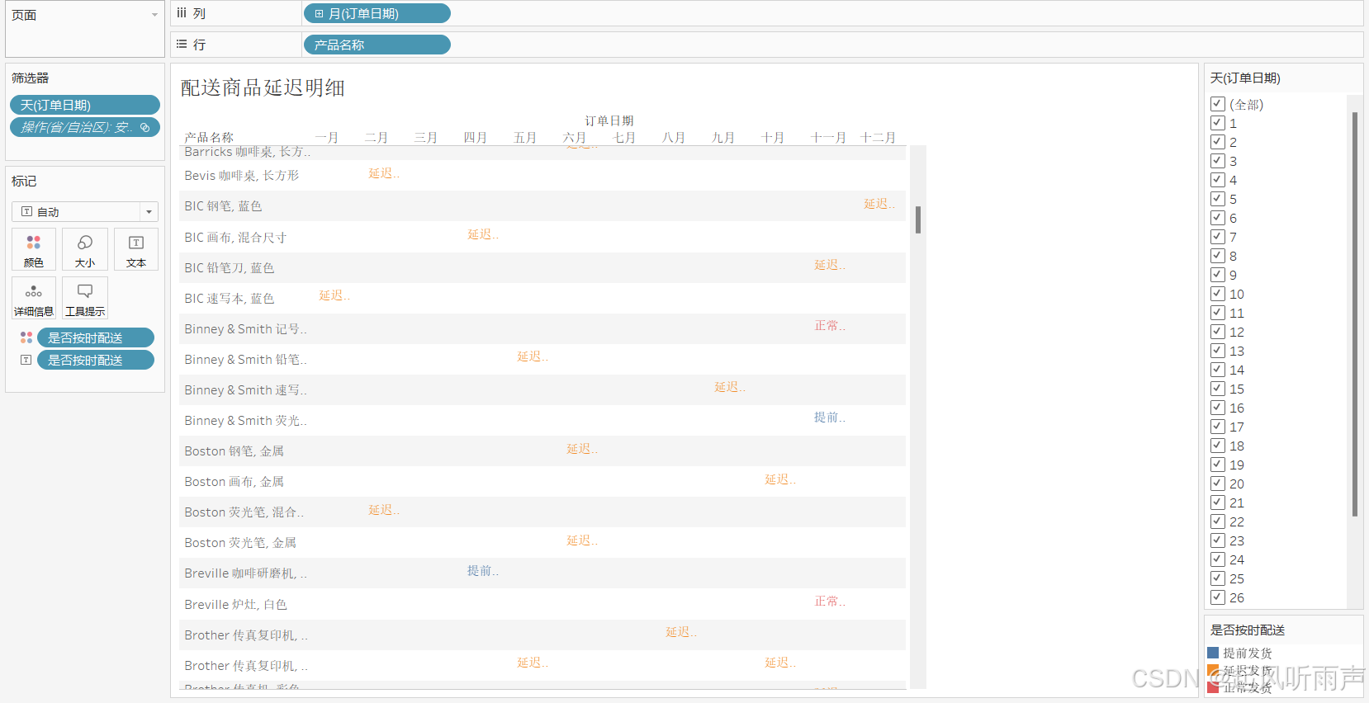
Task: Open the Tooltip (工具提示) mark card
Action: point(85,298)
